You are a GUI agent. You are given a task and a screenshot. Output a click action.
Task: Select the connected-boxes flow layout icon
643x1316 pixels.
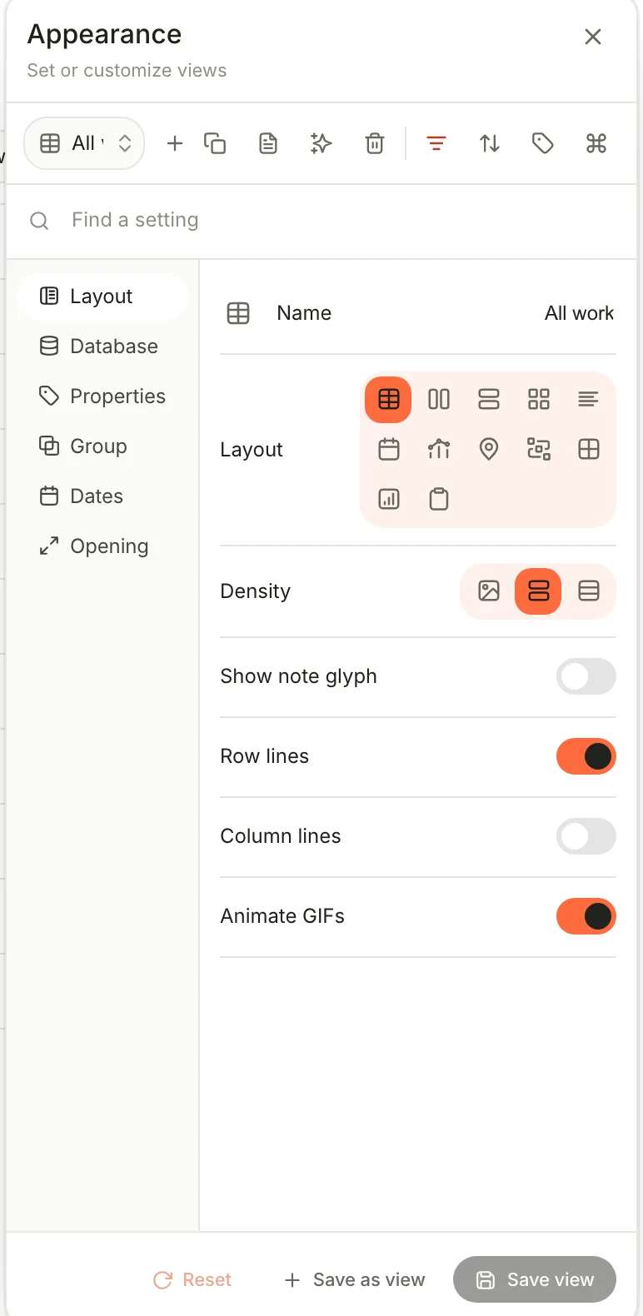pos(539,450)
